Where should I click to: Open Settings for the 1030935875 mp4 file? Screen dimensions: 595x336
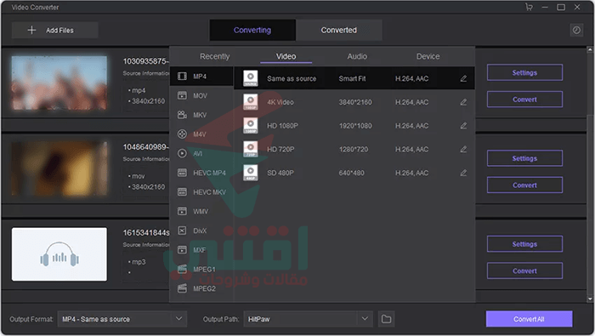coord(524,72)
